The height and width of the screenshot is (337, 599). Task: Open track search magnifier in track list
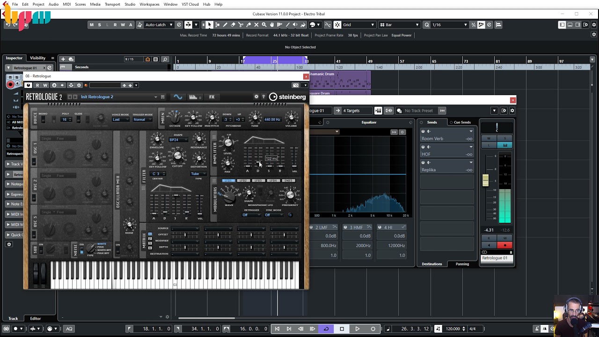pyautogui.click(x=165, y=59)
